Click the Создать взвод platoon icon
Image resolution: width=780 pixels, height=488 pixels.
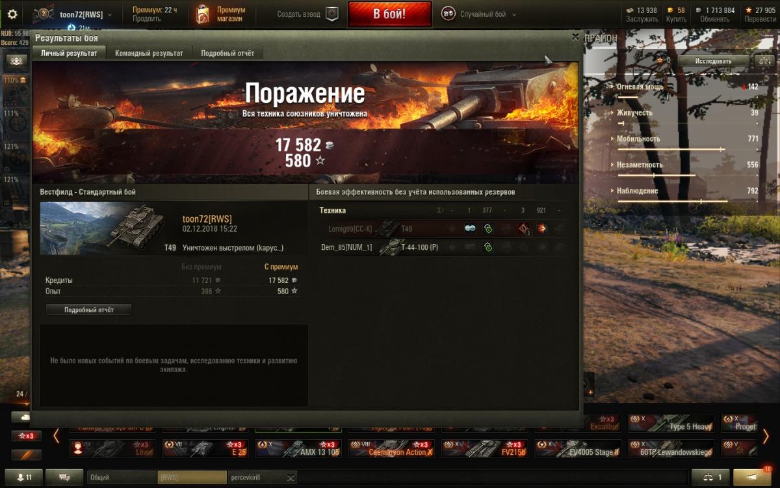coord(331,14)
